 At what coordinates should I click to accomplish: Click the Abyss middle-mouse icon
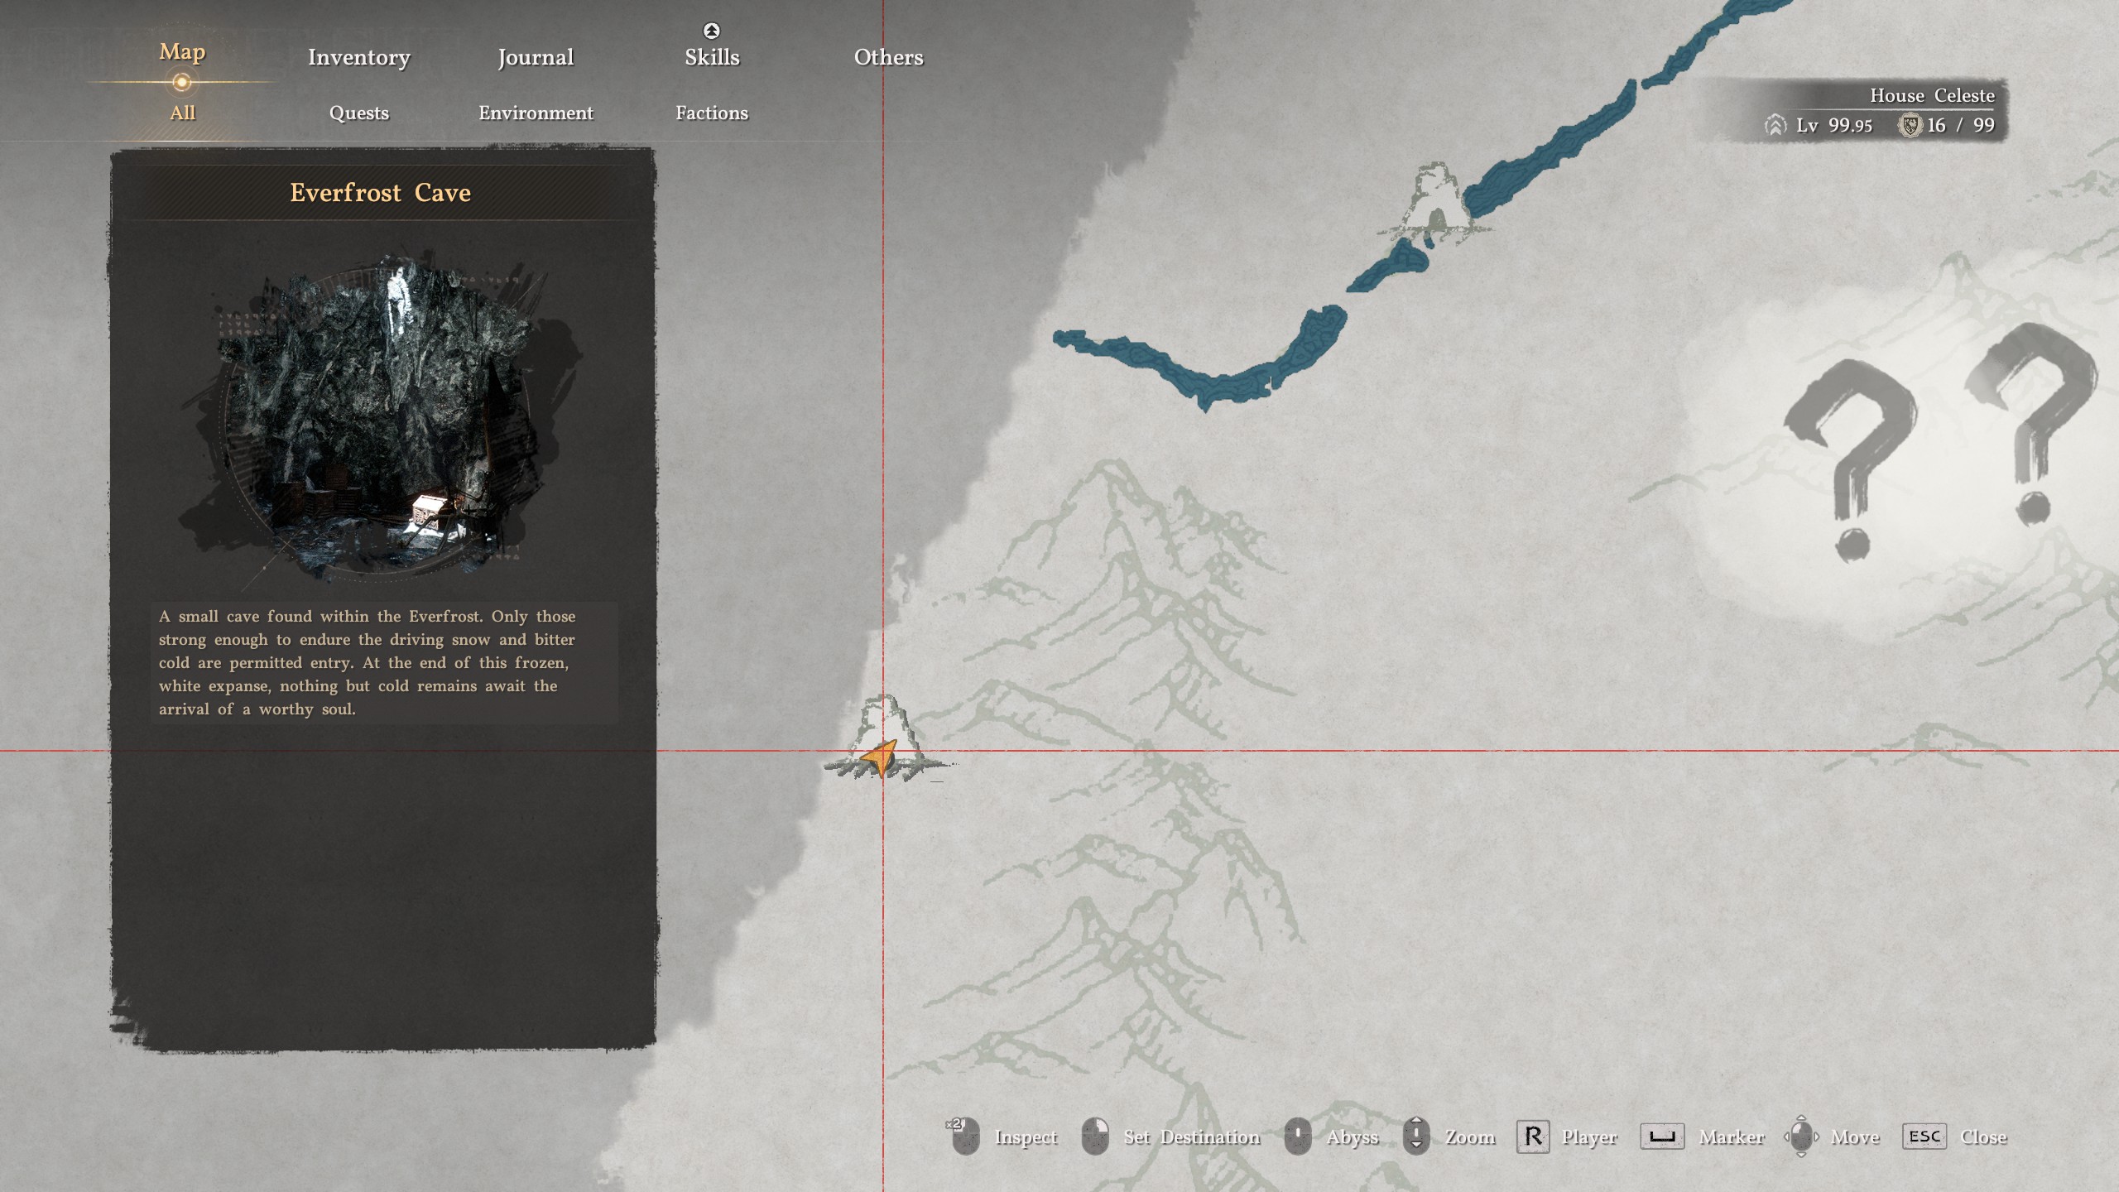(x=1297, y=1136)
